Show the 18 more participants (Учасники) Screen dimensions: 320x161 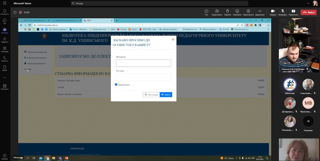point(308,121)
